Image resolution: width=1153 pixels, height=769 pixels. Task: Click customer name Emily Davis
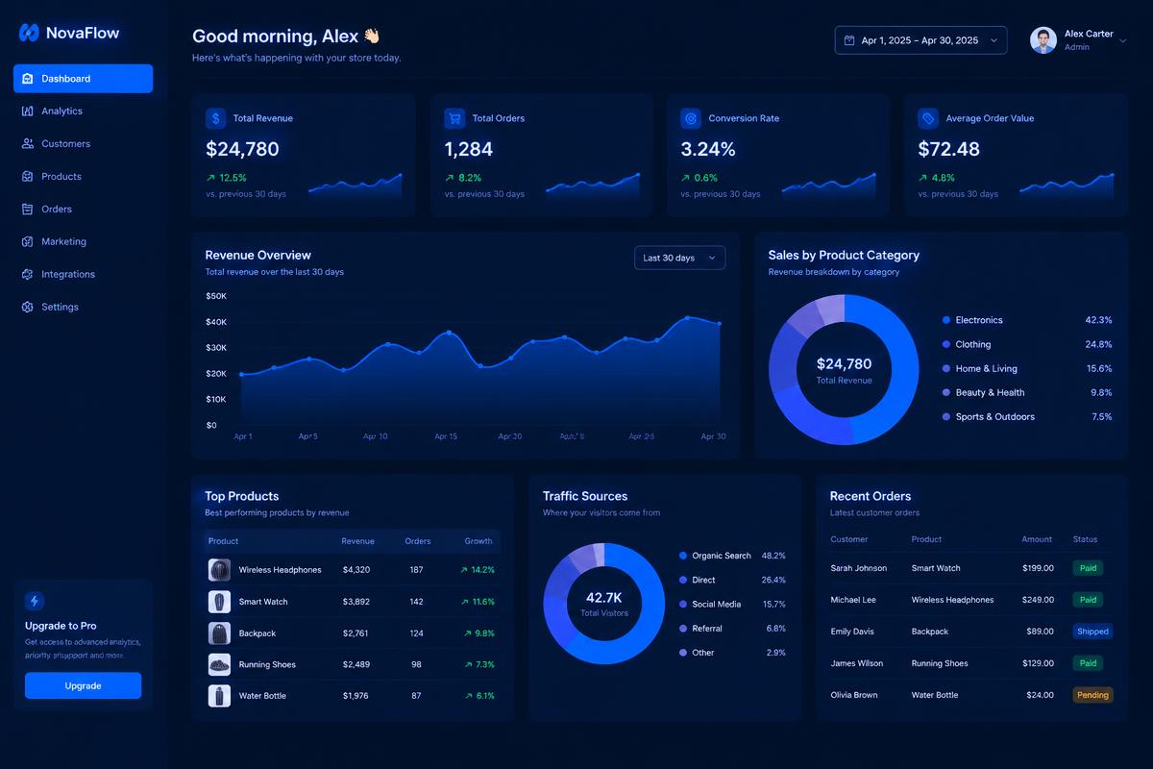point(852,632)
